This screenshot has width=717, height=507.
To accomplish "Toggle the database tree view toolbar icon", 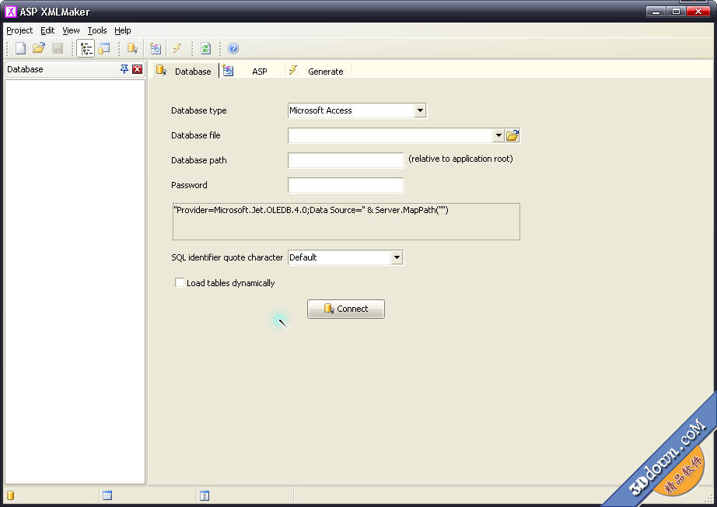I will pyautogui.click(x=86, y=48).
